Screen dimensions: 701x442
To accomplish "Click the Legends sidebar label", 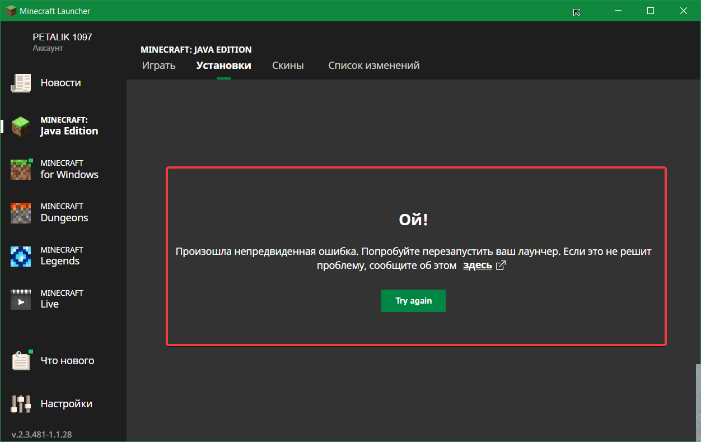I will pyautogui.click(x=60, y=261).
